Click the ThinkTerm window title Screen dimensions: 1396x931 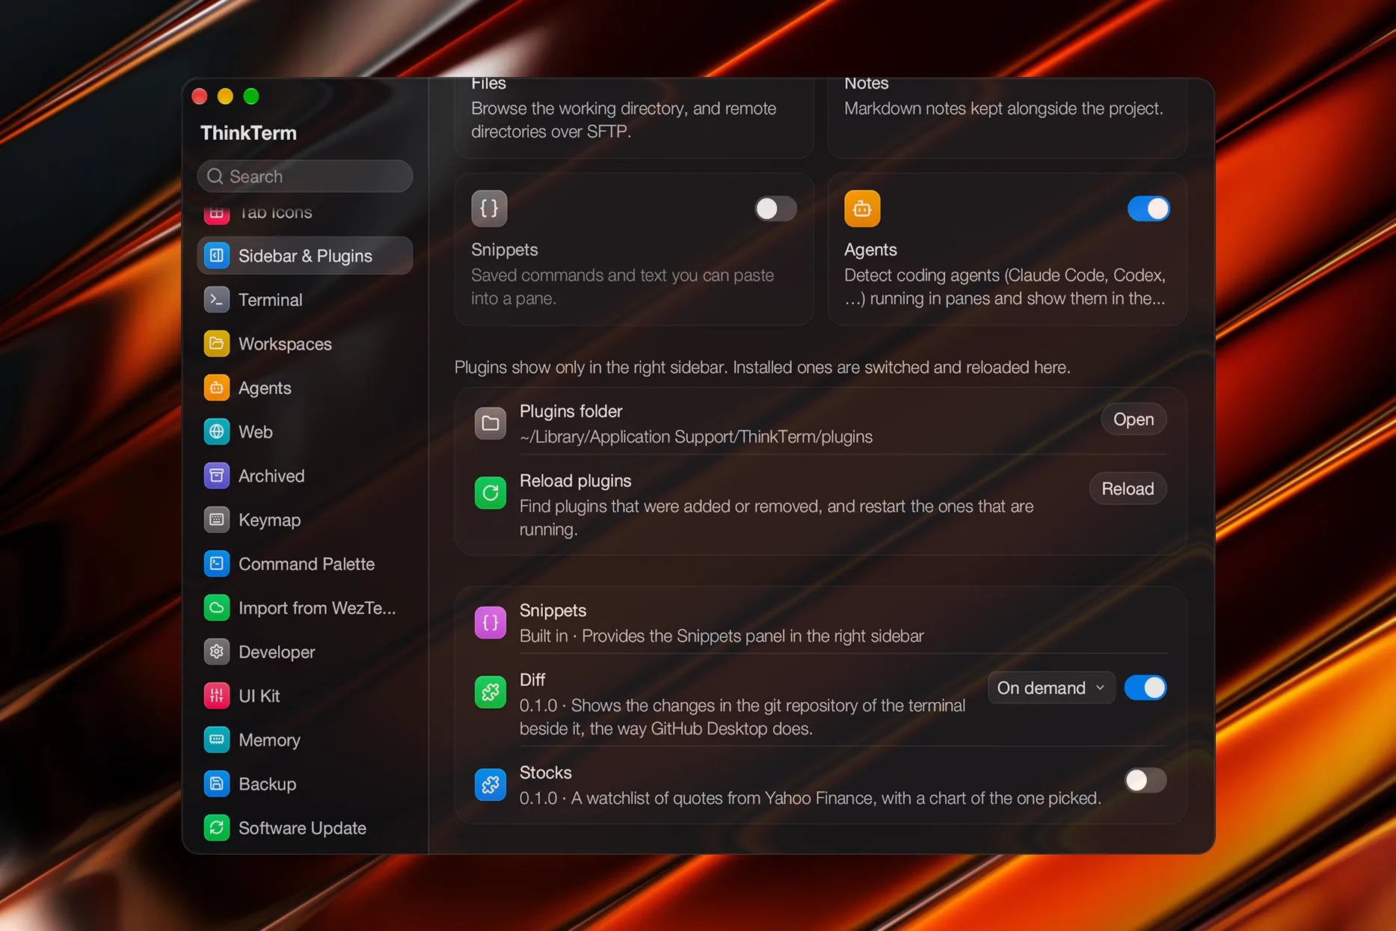(x=248, y=133)
